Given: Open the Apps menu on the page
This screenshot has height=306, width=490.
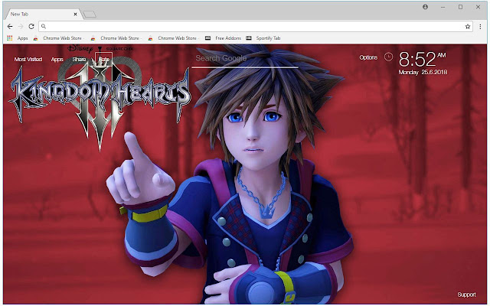Looking at the screenshot, I should (57, 60).
